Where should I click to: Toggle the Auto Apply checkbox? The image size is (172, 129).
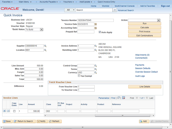[x=100, y=32]
